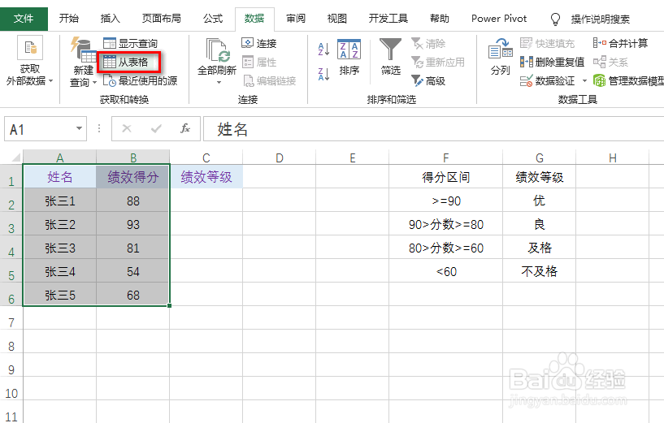Select cell containing 90>分数>=80

[446, 224]
